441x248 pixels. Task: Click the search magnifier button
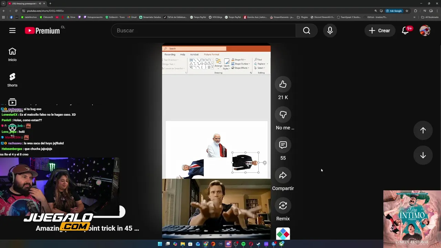[307, 31]
